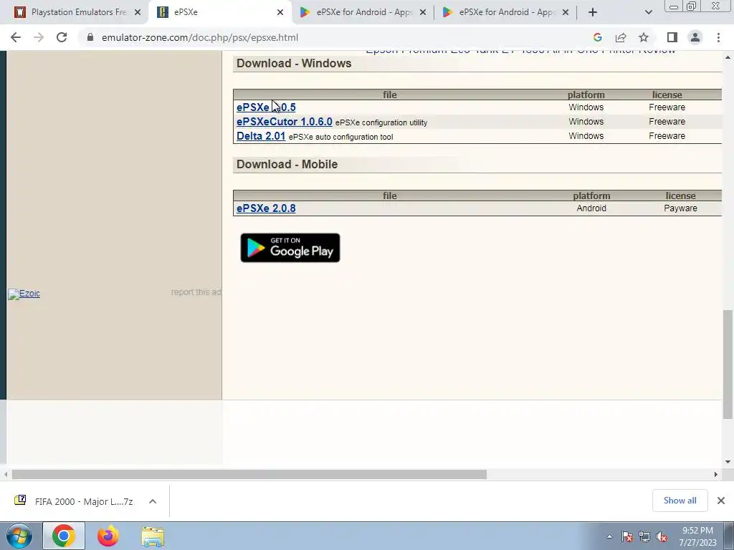Open a new browser tab
The image size is (734, 550).
coord(593,12)
